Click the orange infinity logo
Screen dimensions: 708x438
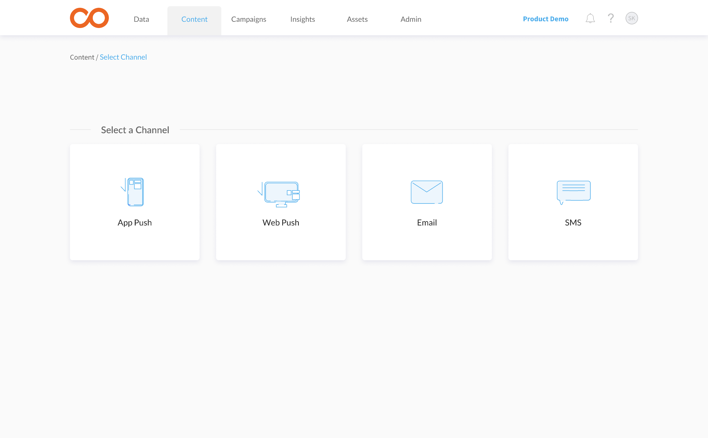coord(89,18)
